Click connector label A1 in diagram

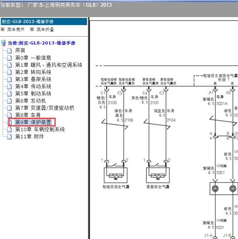211,93
